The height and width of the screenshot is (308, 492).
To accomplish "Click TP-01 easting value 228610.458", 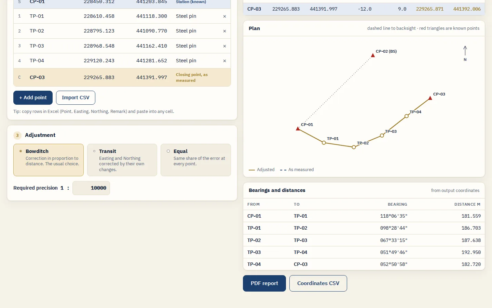I will (99, 16).
